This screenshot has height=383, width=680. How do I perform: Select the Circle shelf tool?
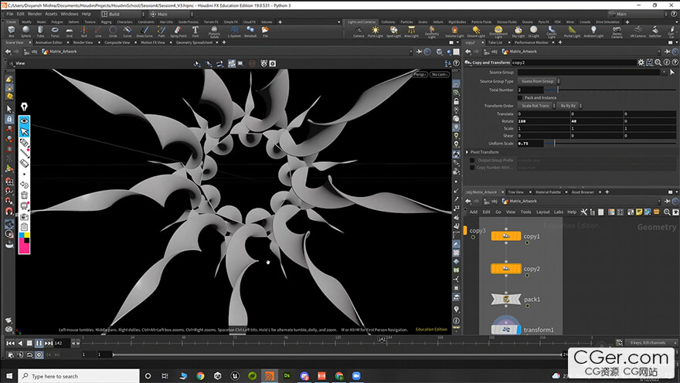tap(113, 31)
